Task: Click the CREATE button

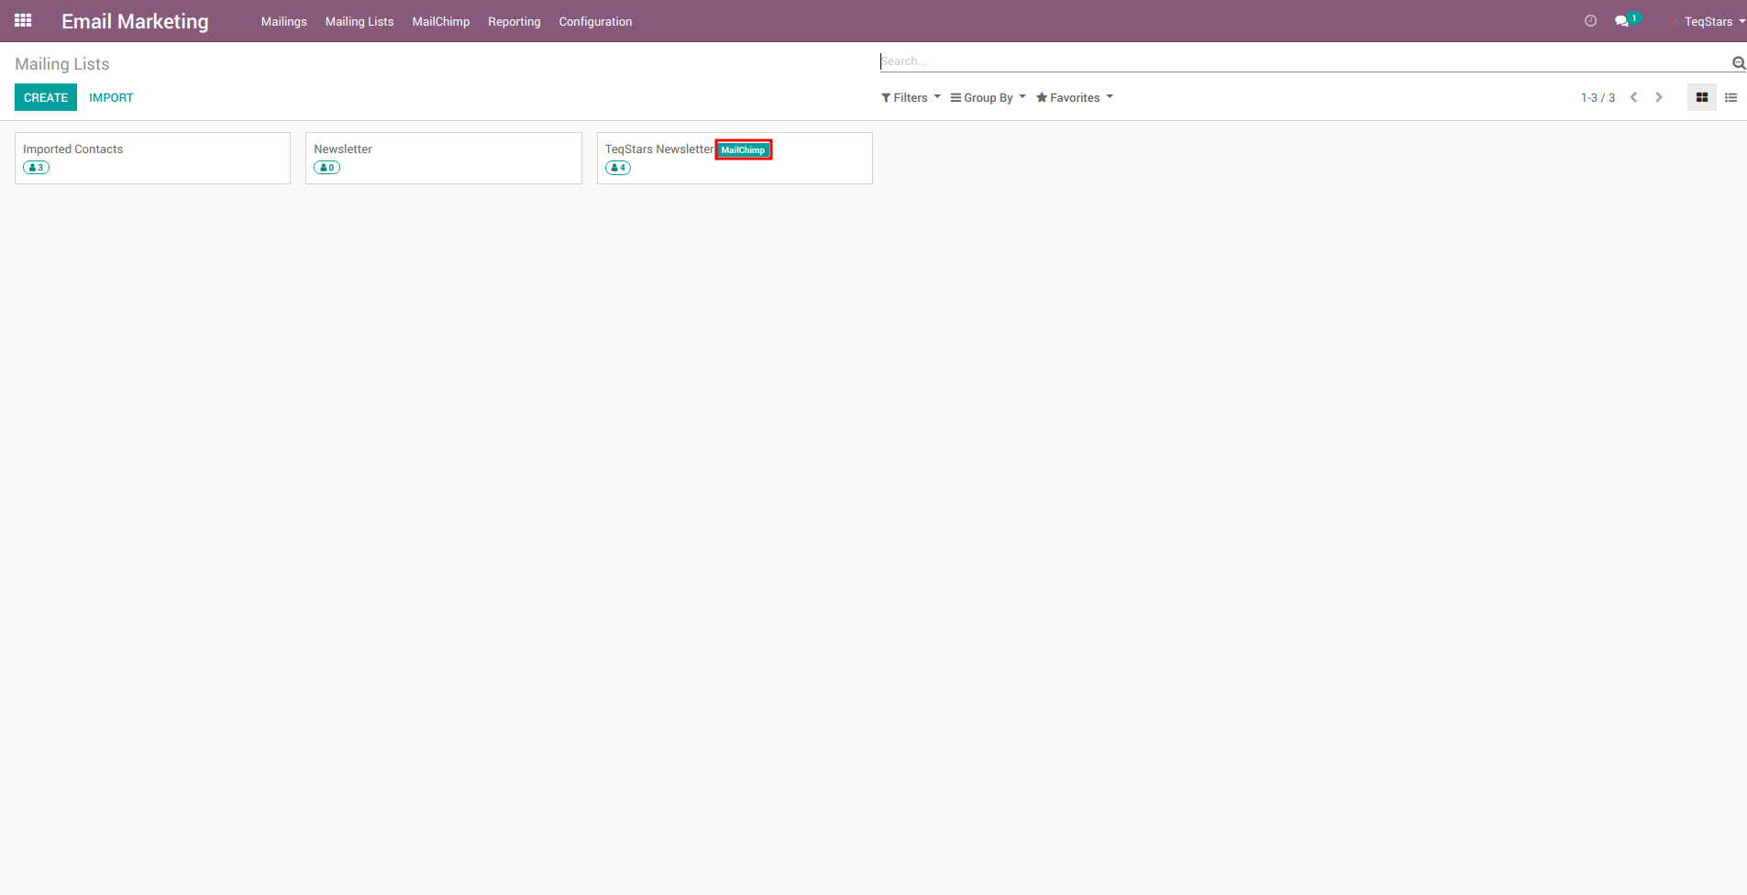Action: 46,97
